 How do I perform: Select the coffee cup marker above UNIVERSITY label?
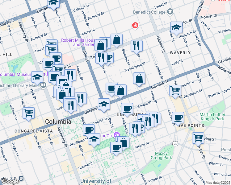127,109
